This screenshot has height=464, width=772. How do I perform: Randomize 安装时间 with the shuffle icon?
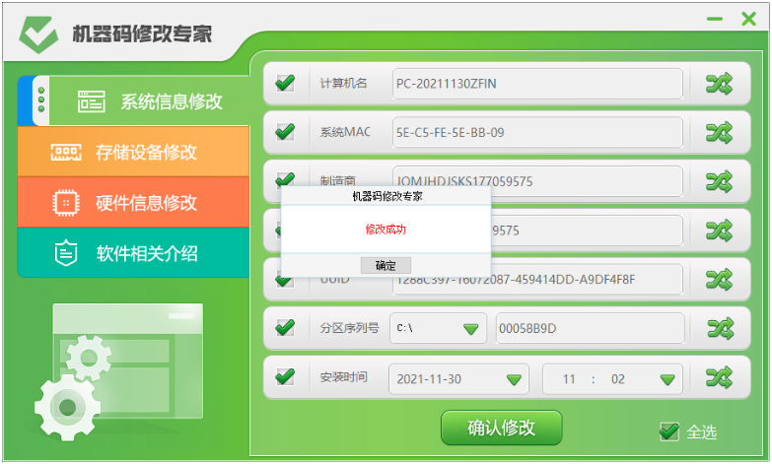point(719,377)
